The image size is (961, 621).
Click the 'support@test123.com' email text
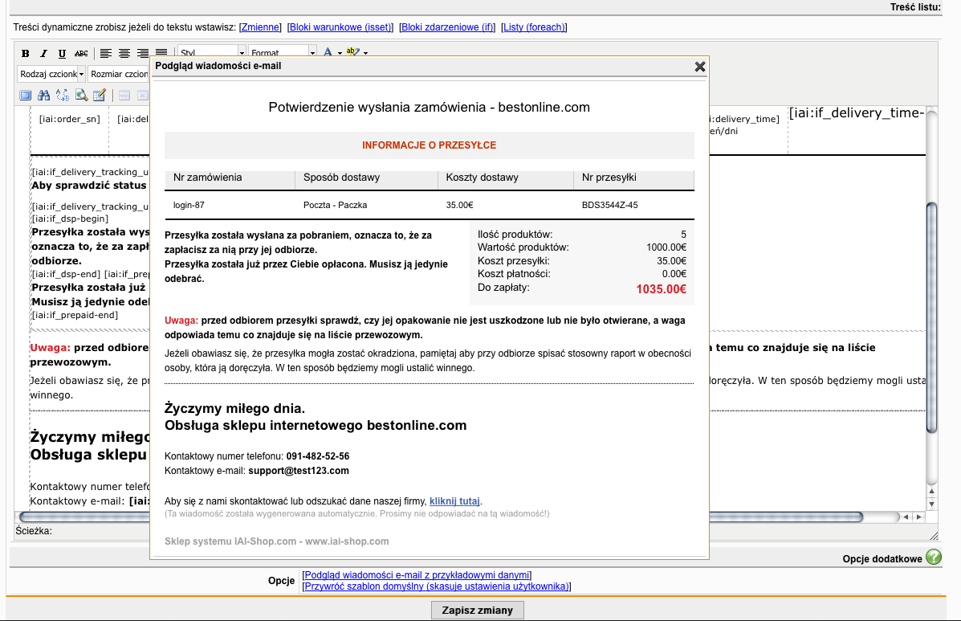[299, 471]
